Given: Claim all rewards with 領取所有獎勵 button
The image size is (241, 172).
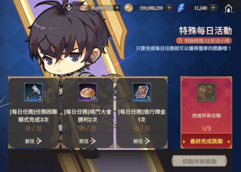Looking at the screenshot, I should (x=199, y=161).
